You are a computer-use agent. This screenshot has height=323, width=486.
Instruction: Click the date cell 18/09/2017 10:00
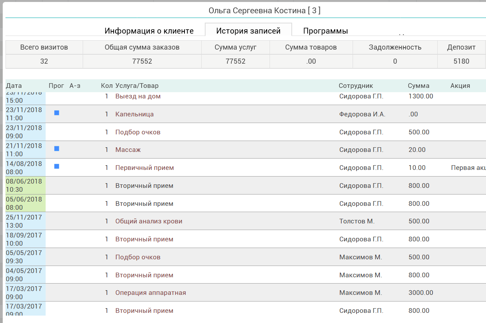[x=26, y=239]
